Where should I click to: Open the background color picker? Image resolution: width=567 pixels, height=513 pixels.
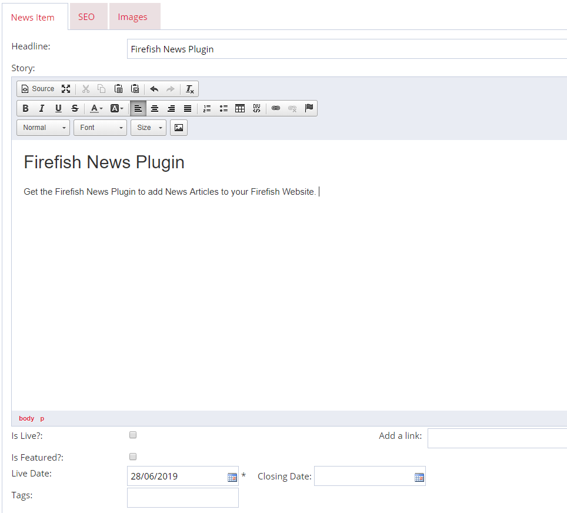[116, 108]
